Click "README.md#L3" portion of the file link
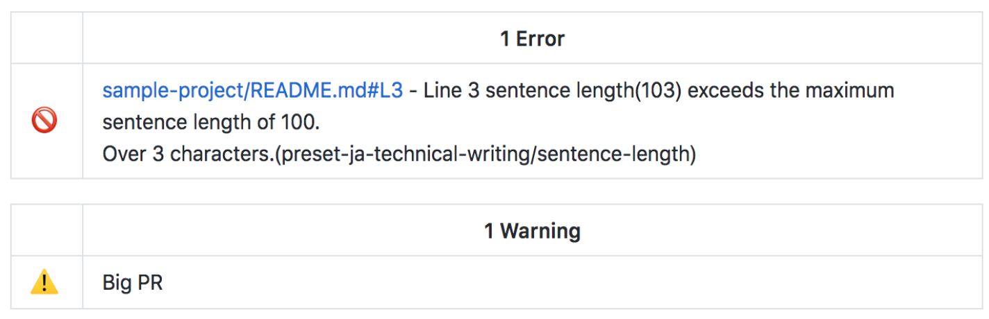Image resolution: width=989 pixels, height=319 pixels. coord(326,91)
